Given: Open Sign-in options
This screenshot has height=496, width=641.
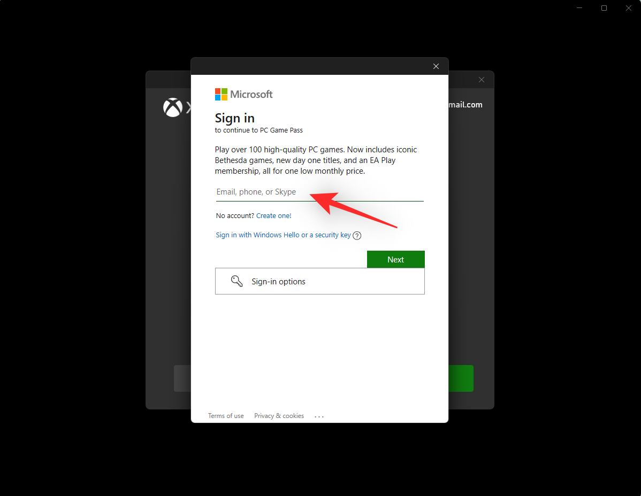Looking at the screenshot, I should [319, 281].
